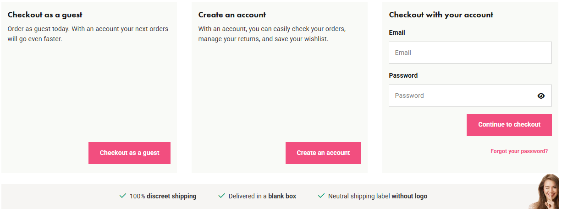Select the Checkout with your account heading
Image resolution: width=562 pixels, height=213 pixels.
tap(441, 15)
